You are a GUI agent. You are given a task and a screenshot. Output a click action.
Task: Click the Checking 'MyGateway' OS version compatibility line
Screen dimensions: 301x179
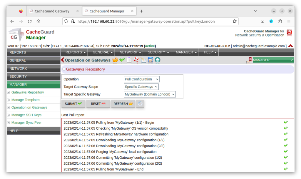pos(116,128)
